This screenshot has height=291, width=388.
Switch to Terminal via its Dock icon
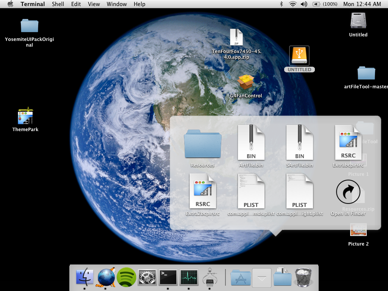[x=168, y=277]
